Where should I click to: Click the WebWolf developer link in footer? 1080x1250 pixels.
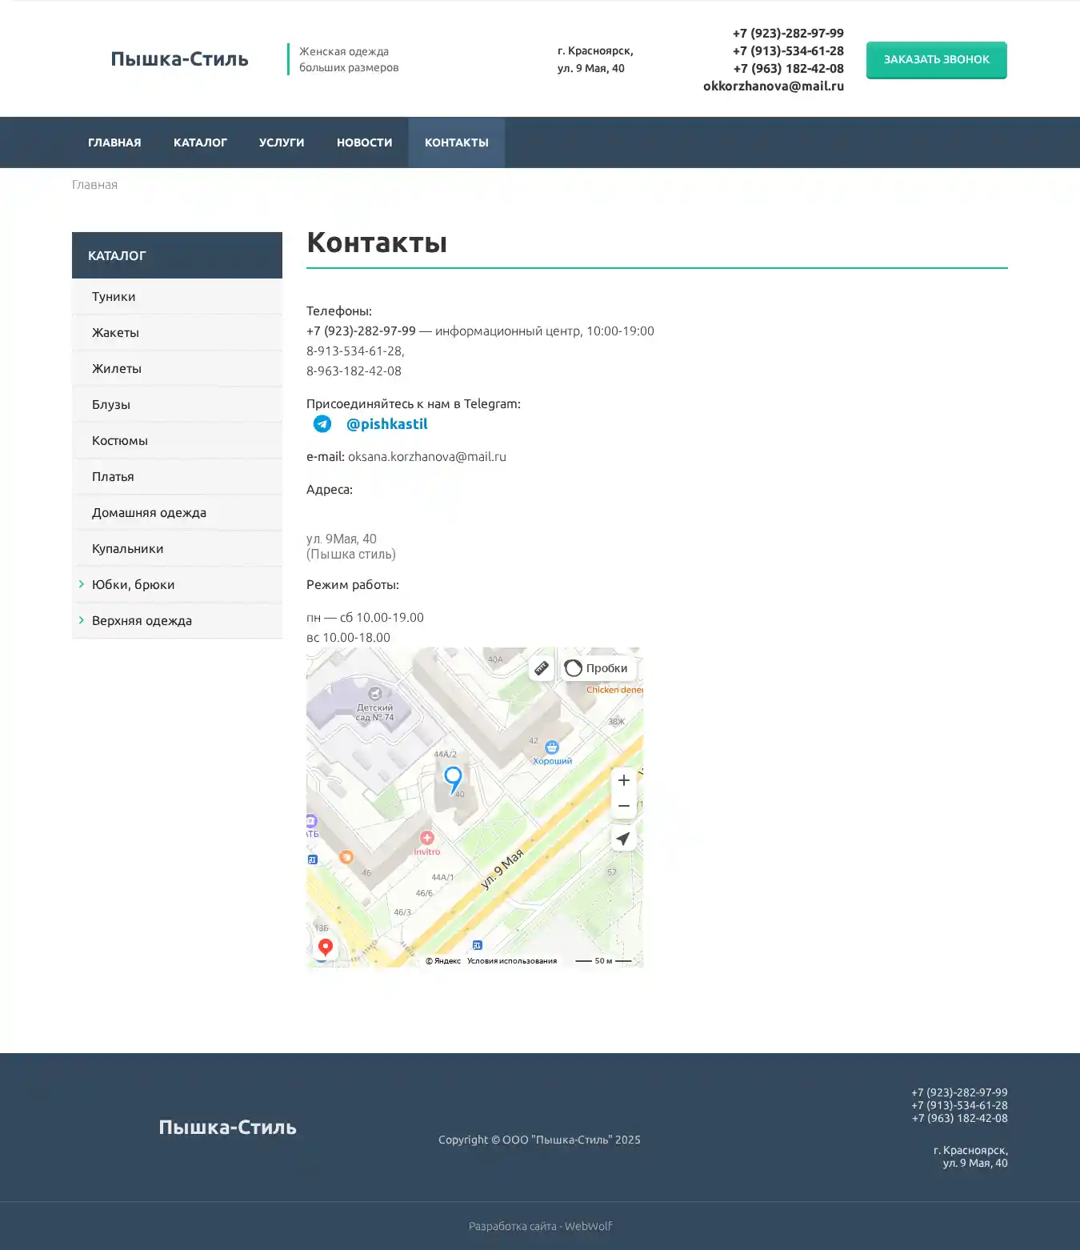588,1226
